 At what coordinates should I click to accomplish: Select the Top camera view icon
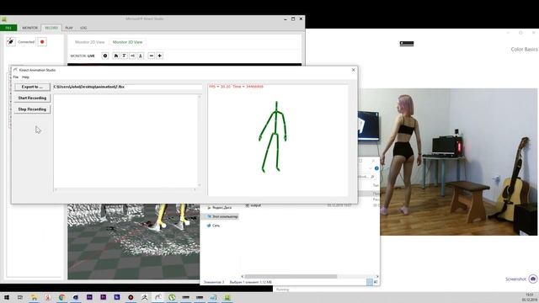pyautogui.click(x=141, y=56)
